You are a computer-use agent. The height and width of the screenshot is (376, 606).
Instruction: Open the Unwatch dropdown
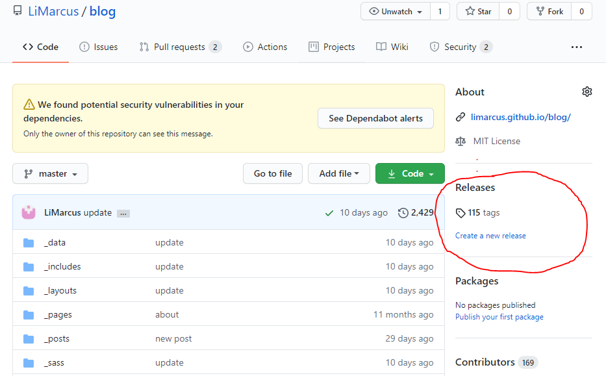[x=396, y=12]
